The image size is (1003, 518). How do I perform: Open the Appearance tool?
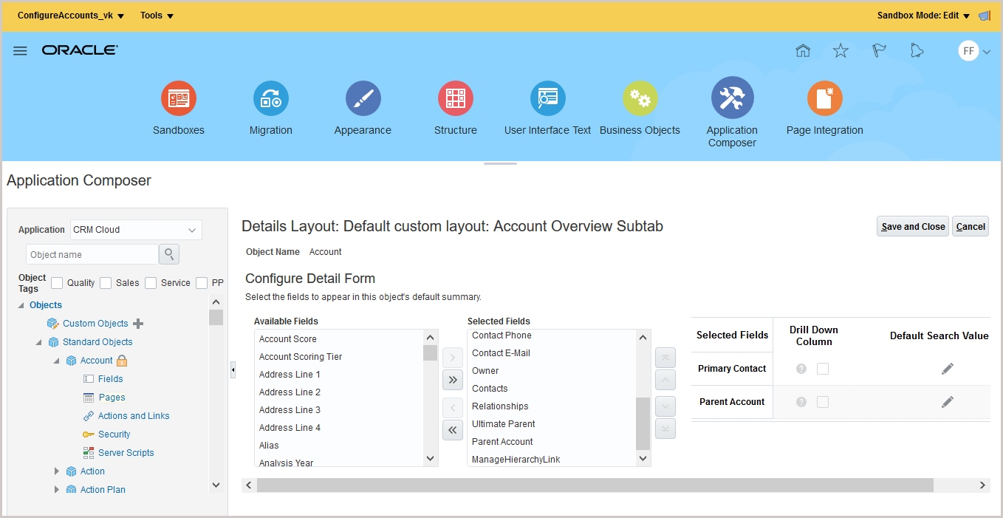coord(363,98)
